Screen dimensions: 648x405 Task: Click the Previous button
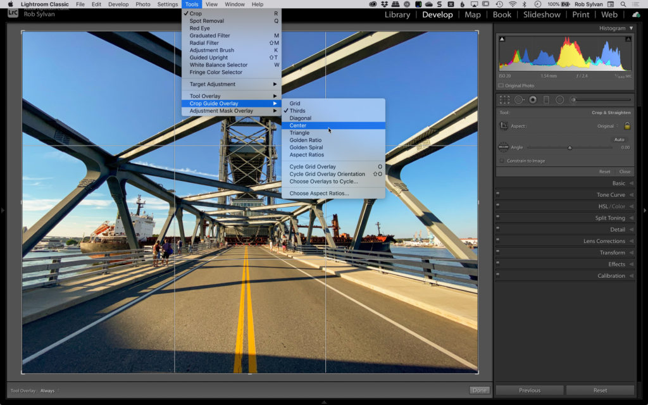[530, 390]
